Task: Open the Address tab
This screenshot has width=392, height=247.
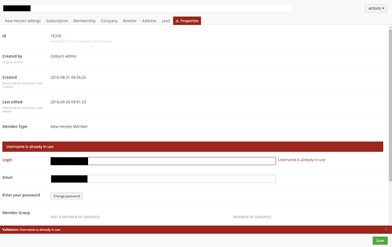Action: pos(149,21)
